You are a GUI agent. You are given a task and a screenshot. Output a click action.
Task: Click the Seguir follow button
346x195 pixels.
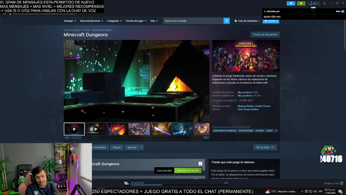(x=117, y=147)
